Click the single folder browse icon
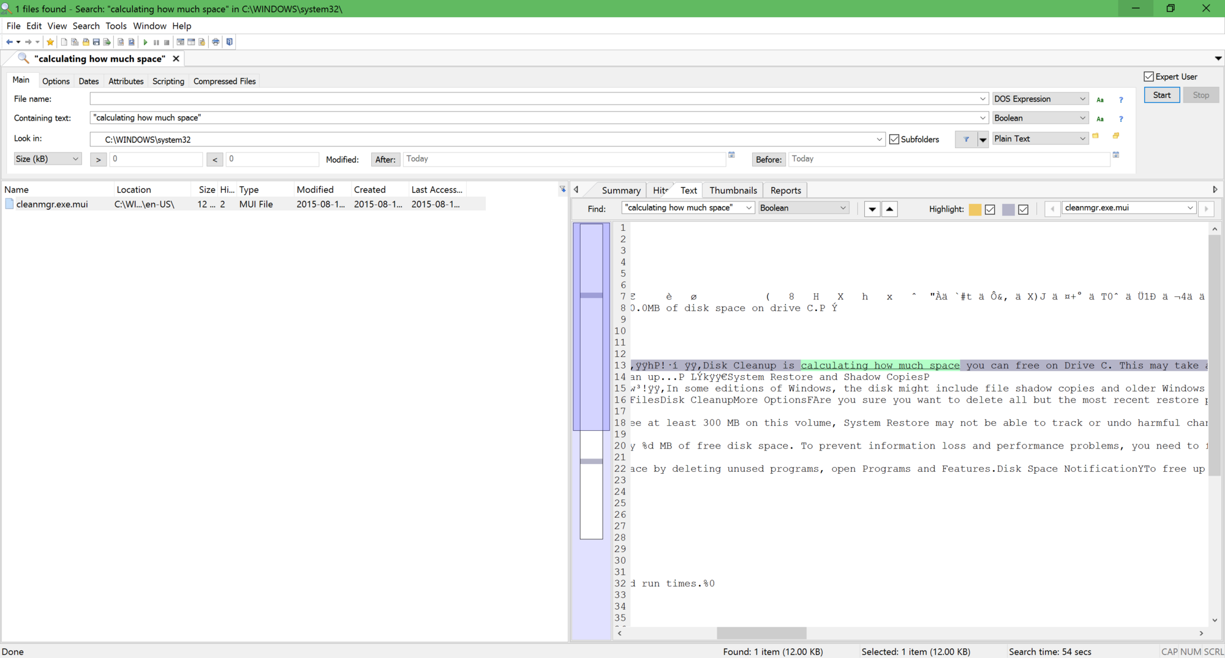The height and width of the screenshot is (658, 1225). point(1096,136)
